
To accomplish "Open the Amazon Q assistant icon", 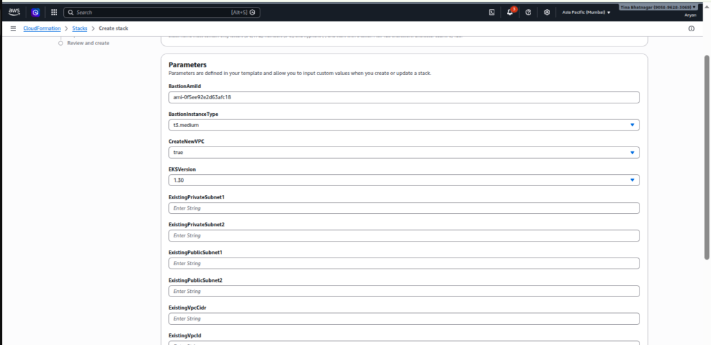I will 36,12.
